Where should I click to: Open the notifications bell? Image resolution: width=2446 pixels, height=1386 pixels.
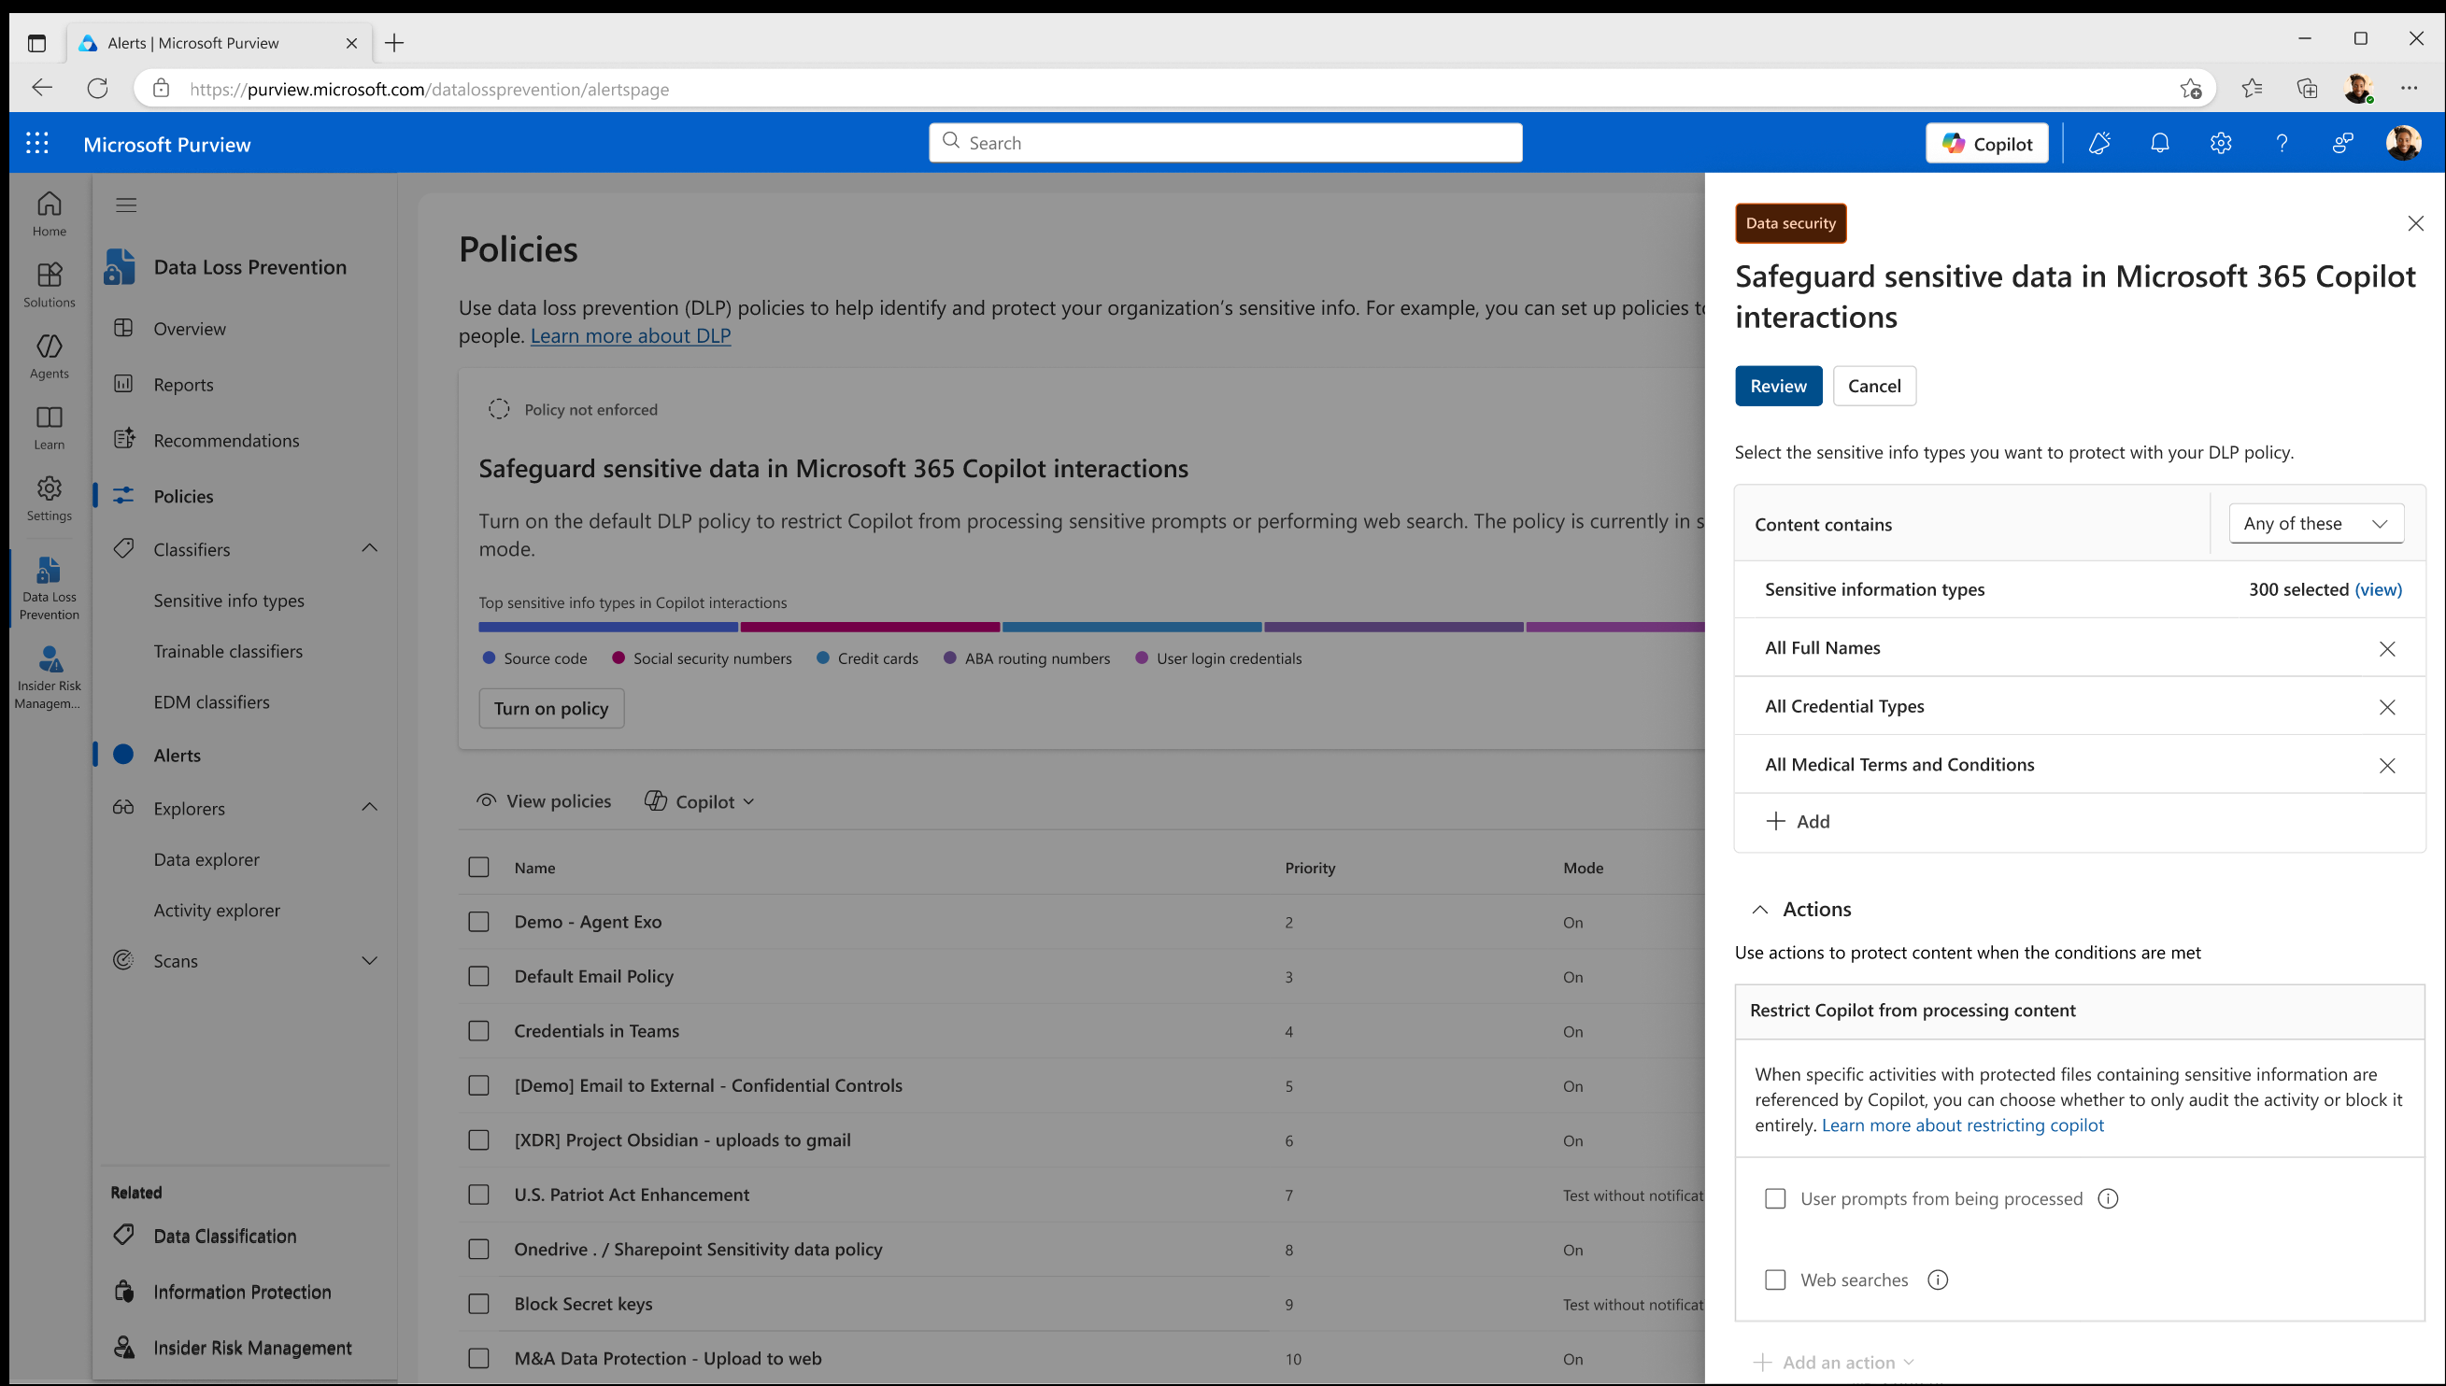pyautogui.click(x=2159, y=143)
